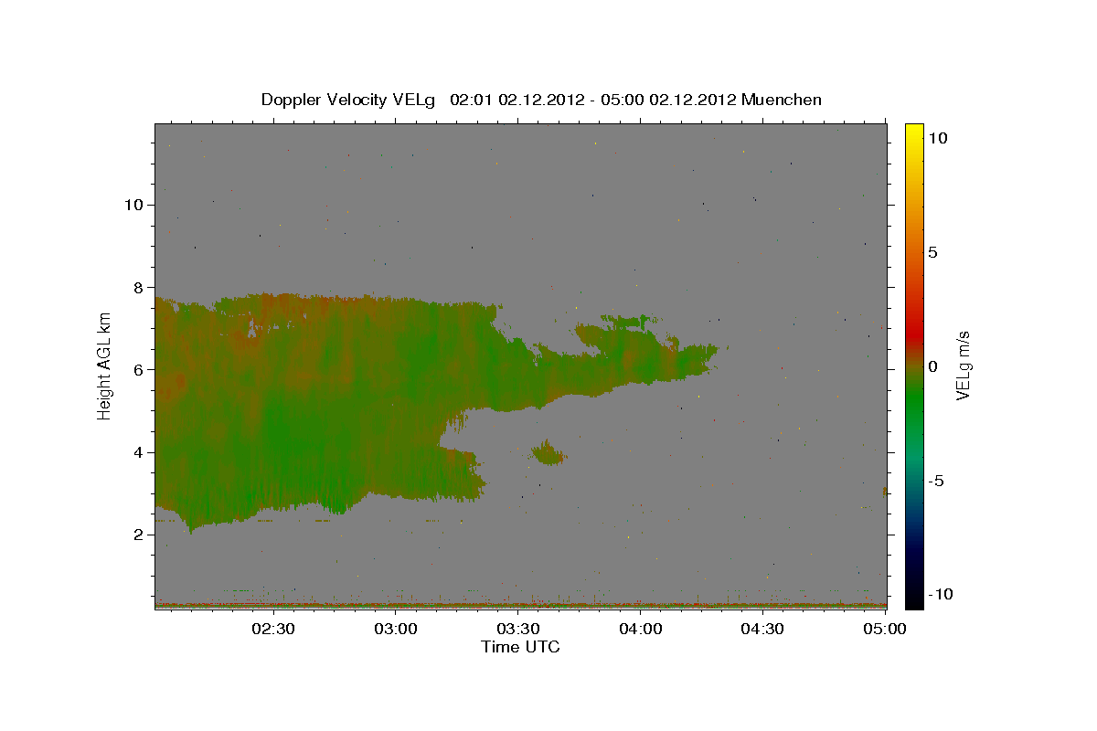This screenshot has width=1097, height=731.
Task: Click the "Height AGL km" axis label
Action: pyautogui.click(x=104, y=365)
